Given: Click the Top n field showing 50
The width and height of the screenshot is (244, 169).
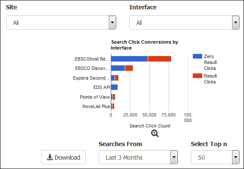Looking at the screenshot, I should pyautogui.click(x=215, y=157).
